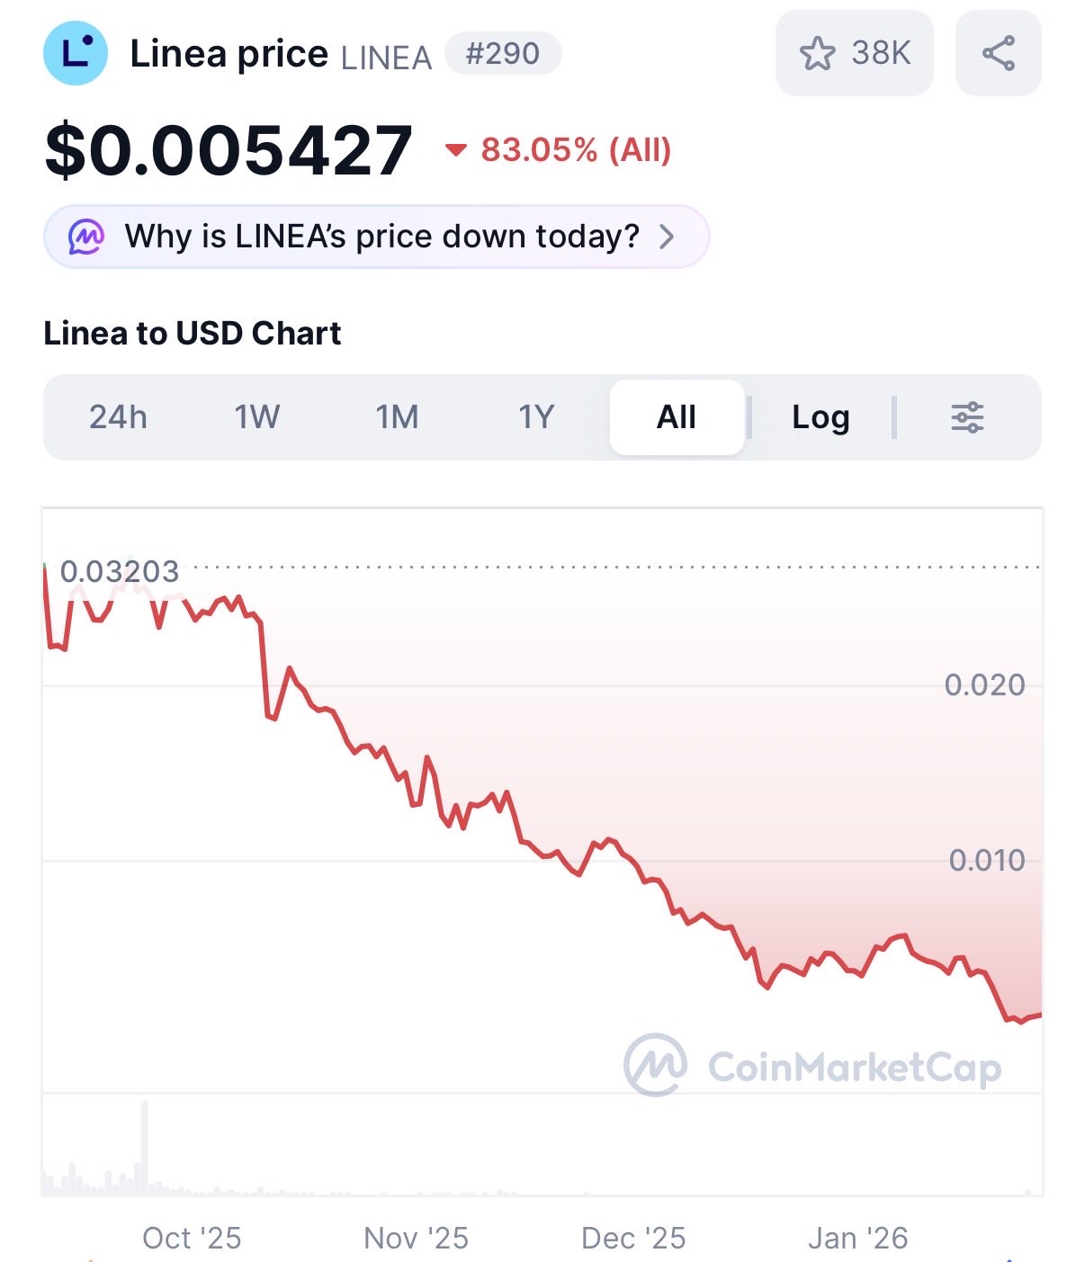The width and height of the screenshot is (1085, 1262).
Task: Click the 83.05% (All) change label
Action: click(x=576, y=150)
